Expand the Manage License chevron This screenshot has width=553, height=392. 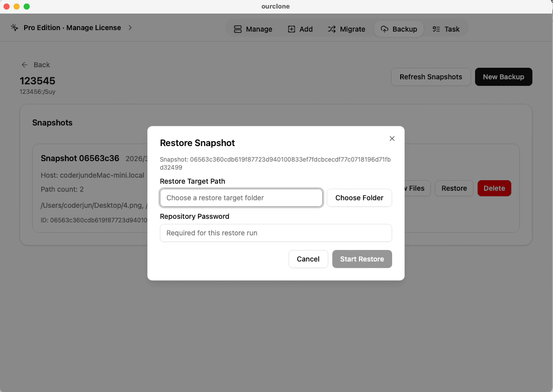[130, 28]
